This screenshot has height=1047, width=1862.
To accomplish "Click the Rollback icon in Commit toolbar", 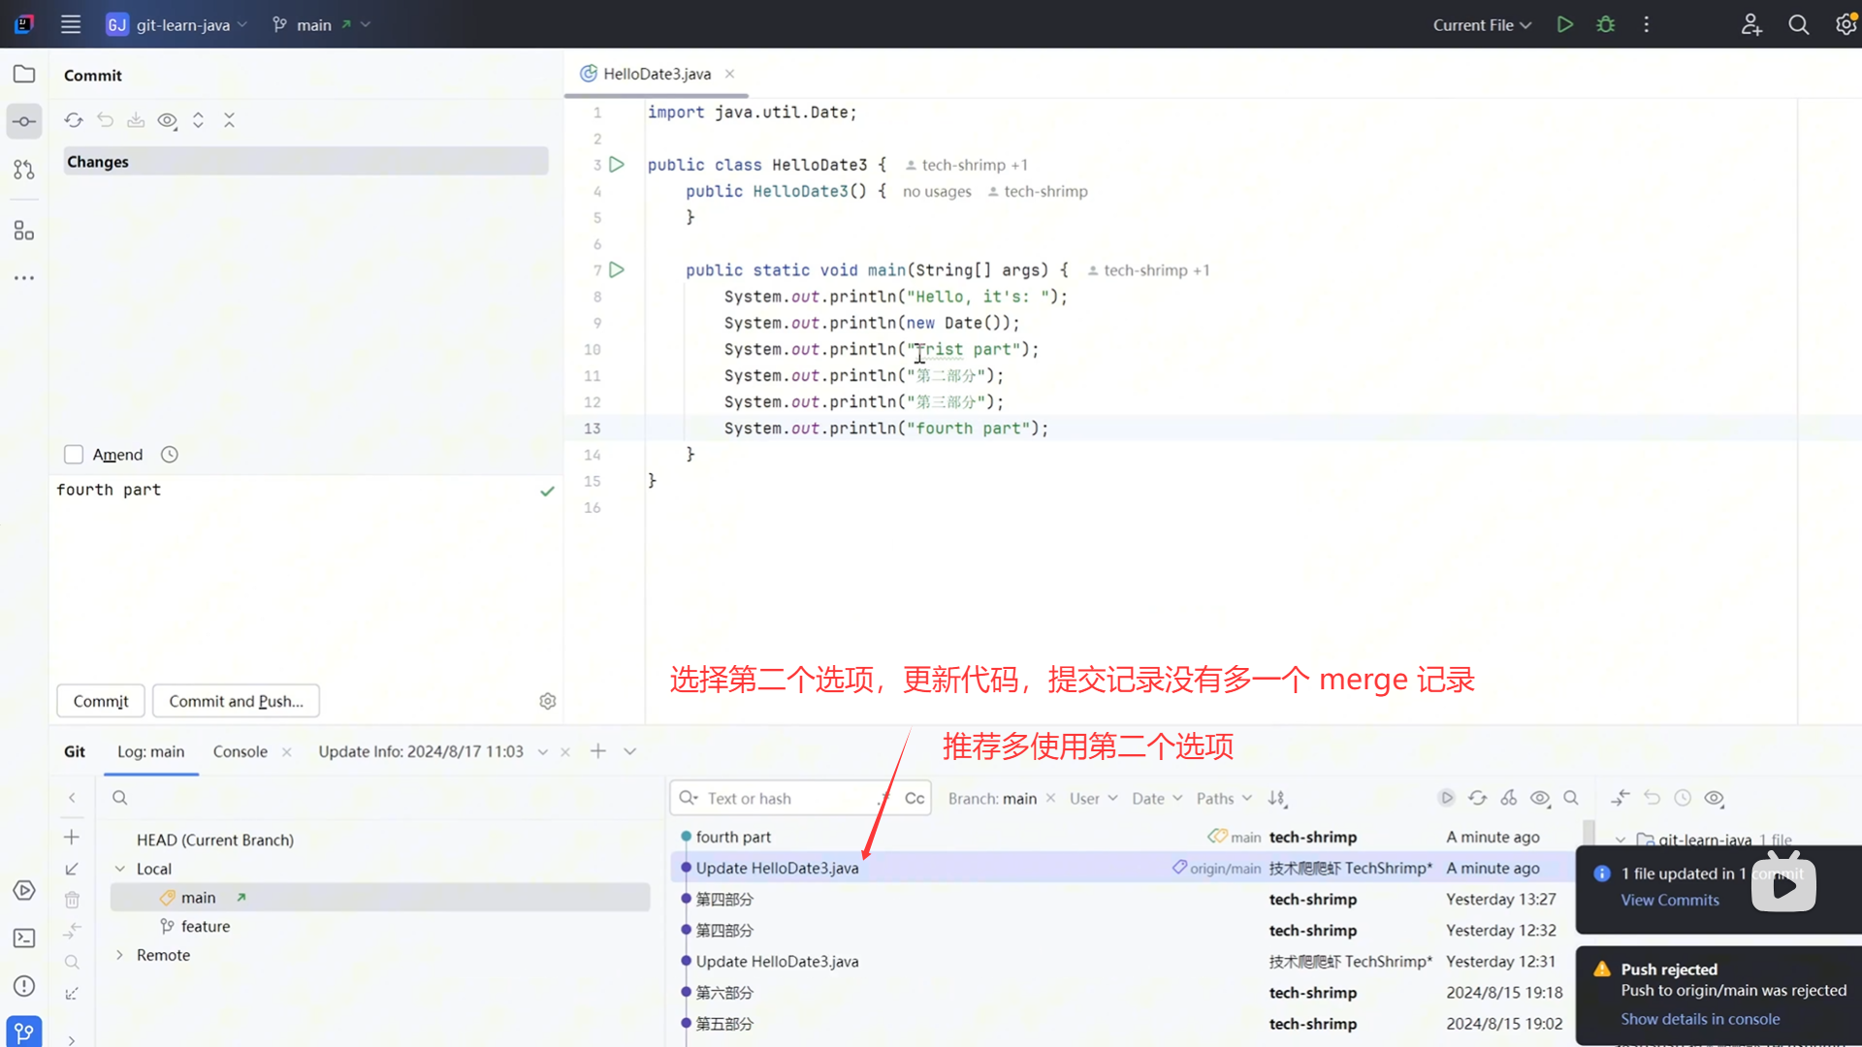I will click(x=105, y=120).
